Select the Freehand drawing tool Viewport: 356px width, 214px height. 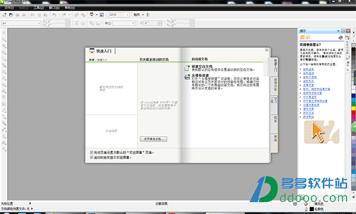4,59
